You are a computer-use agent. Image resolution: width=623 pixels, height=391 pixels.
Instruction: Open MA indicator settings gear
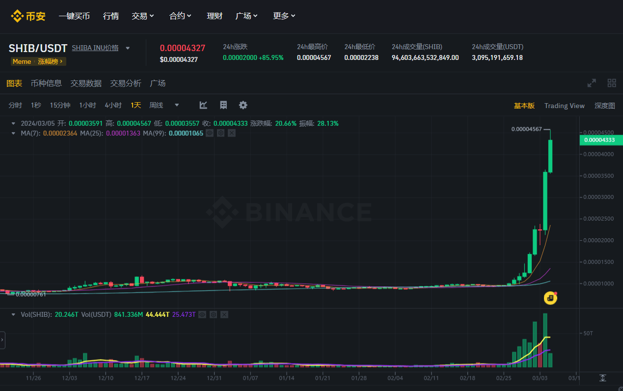pyautogui.click(x=220, y=133)
